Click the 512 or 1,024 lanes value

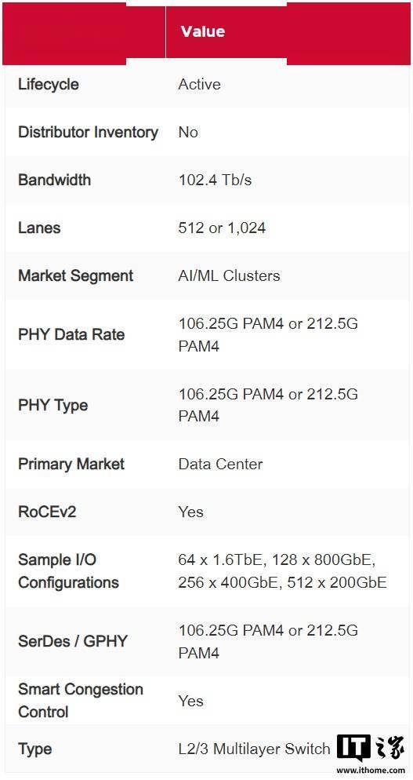[222, 228]
